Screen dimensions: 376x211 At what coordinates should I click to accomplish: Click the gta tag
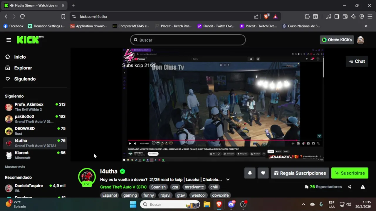point(175,187)
